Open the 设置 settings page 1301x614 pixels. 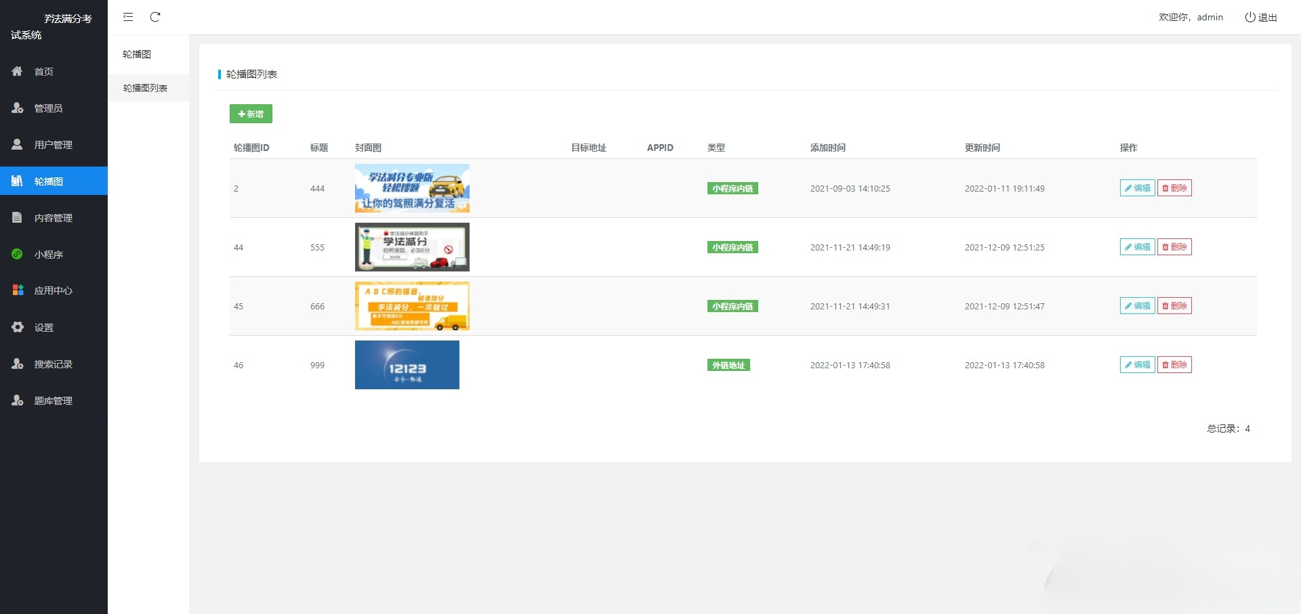(x=42, y=327)
